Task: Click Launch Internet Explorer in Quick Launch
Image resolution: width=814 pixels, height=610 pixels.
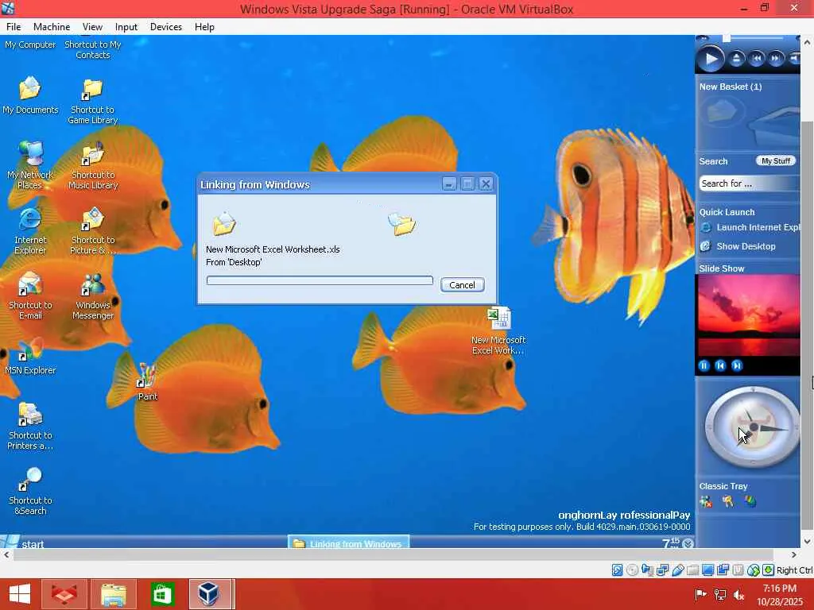Action: click(750, 228)
